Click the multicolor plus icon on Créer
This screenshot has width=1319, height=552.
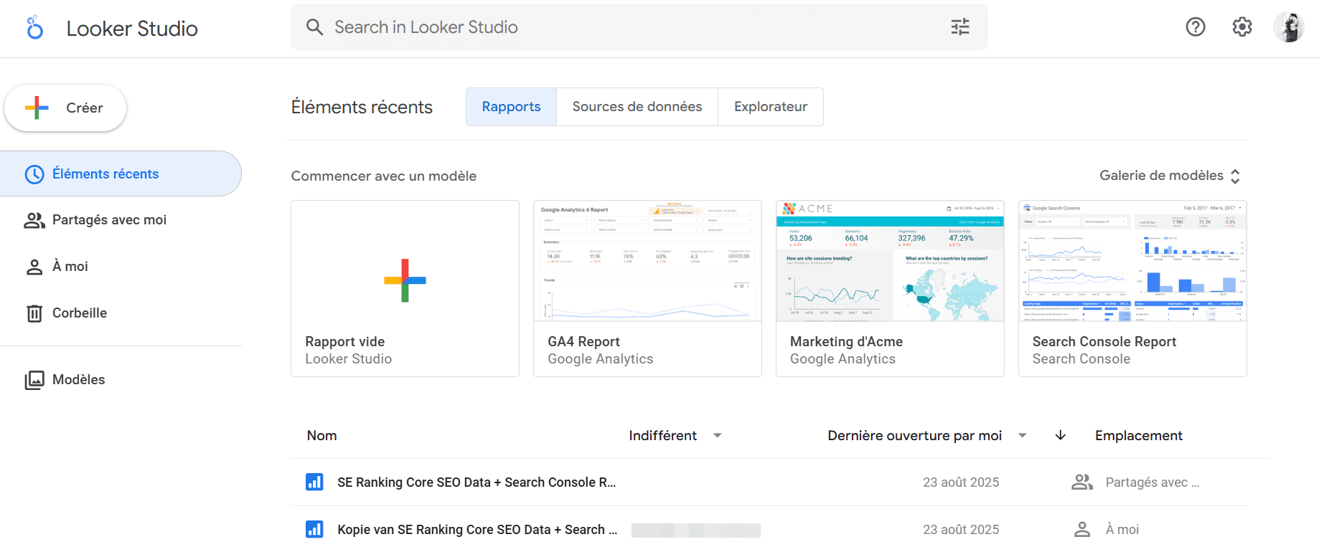click(x=37, y=108)
